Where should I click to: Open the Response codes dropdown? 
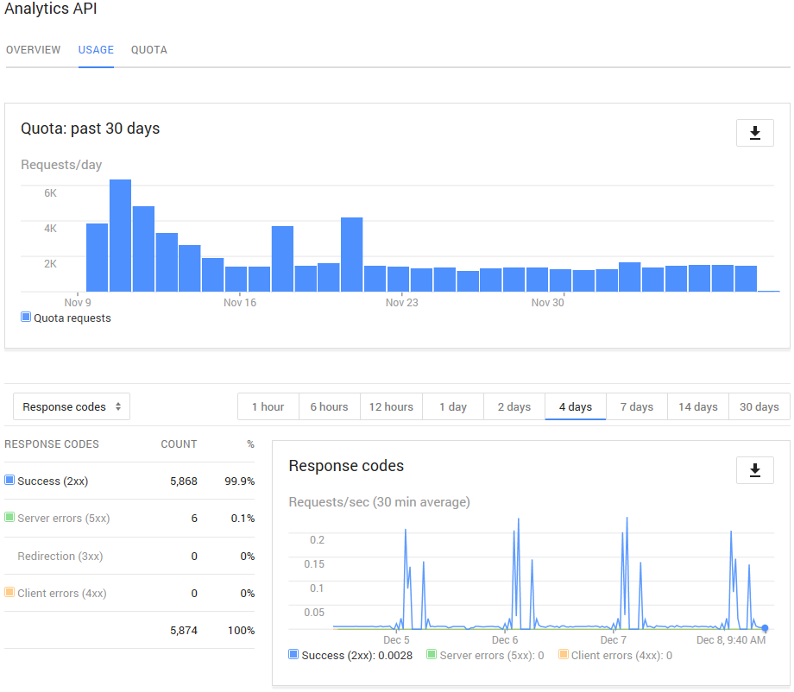click(x=72, y=406)
